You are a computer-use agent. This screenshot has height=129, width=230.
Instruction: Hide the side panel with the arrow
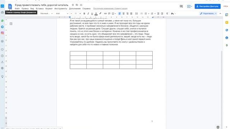click(x=227, y=127)
